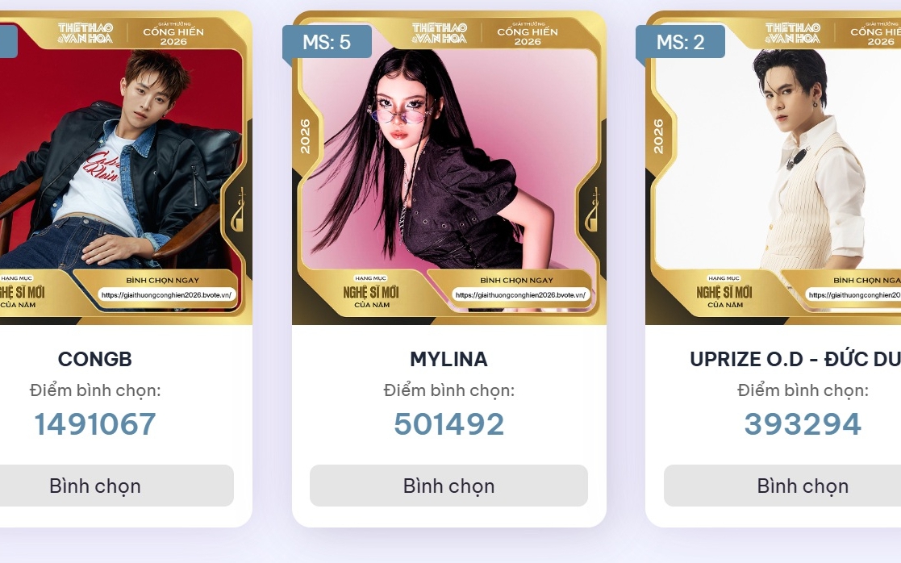901x563 pixels.
Task: Open the MS: 5 badge on MYLINA card
Action: tap(327, 41)
